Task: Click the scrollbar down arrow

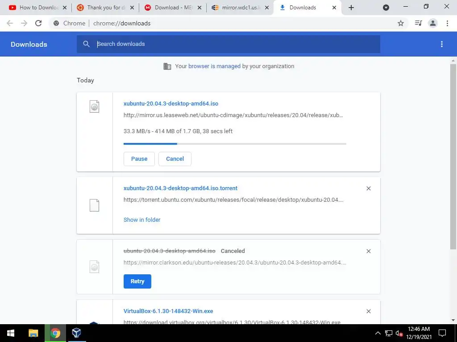Action: [x=453, y=321]
